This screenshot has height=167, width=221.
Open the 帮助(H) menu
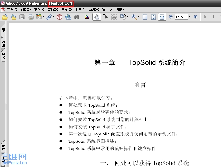click(122, 9)
